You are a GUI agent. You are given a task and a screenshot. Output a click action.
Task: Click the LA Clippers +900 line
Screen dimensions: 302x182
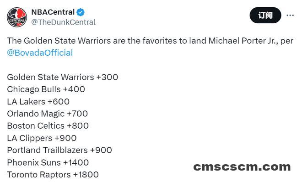coord(42,138)
